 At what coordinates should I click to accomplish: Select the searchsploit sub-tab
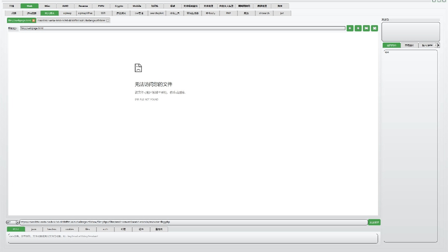(x=157, y=13)
